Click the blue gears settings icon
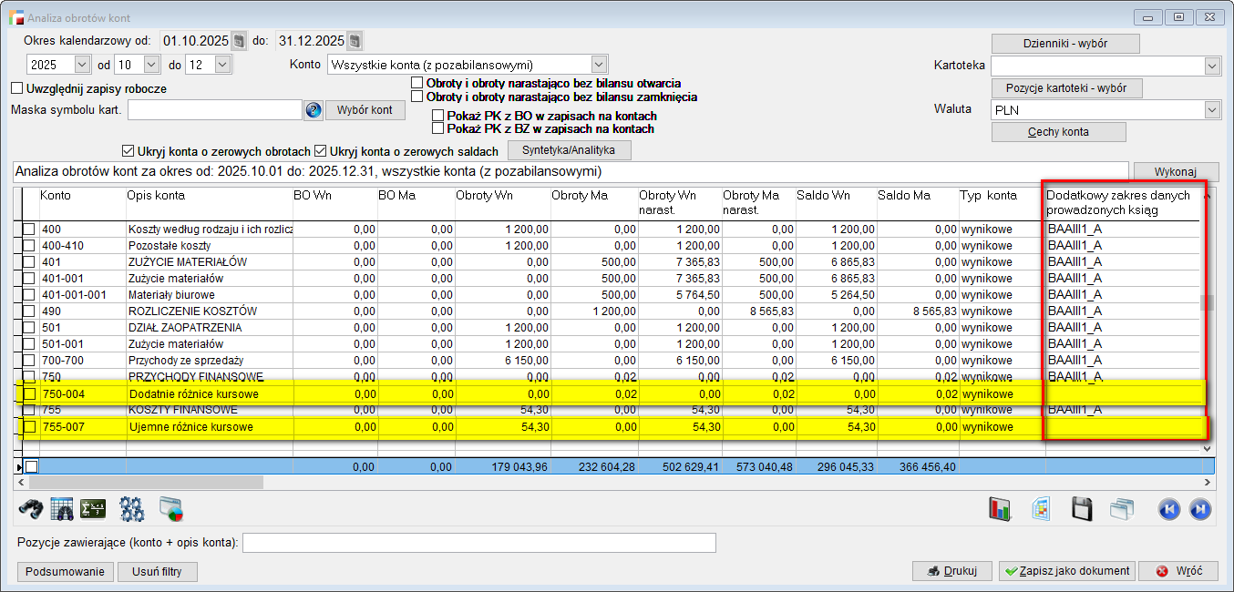Viewport: 1234px width, 592px height. [x=132, y=509]
